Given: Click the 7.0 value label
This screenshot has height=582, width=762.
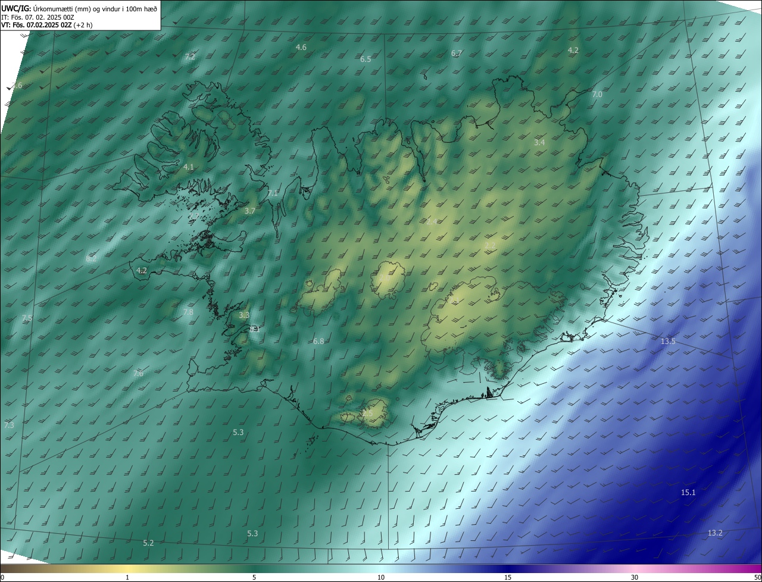Looking at the screenshot, I should 597,95.
